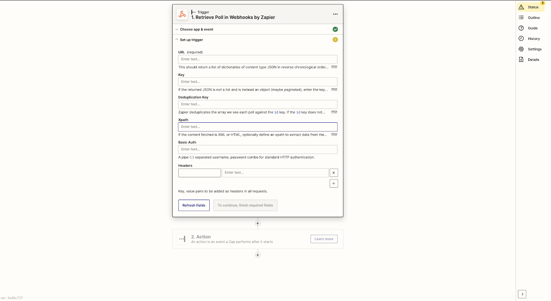Click the Outline list icon

click(x=521, y=18)
